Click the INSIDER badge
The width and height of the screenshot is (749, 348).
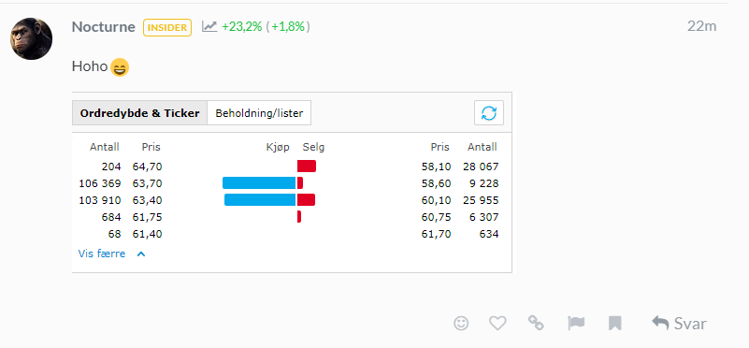tap(167, 27)
